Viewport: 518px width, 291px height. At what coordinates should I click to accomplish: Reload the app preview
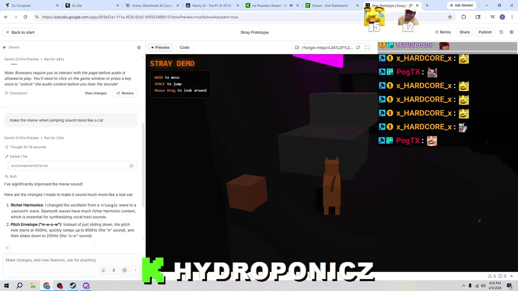click(358, 47)
